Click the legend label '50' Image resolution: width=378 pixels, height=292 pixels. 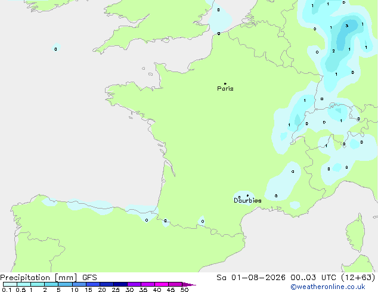click(184, 290)
